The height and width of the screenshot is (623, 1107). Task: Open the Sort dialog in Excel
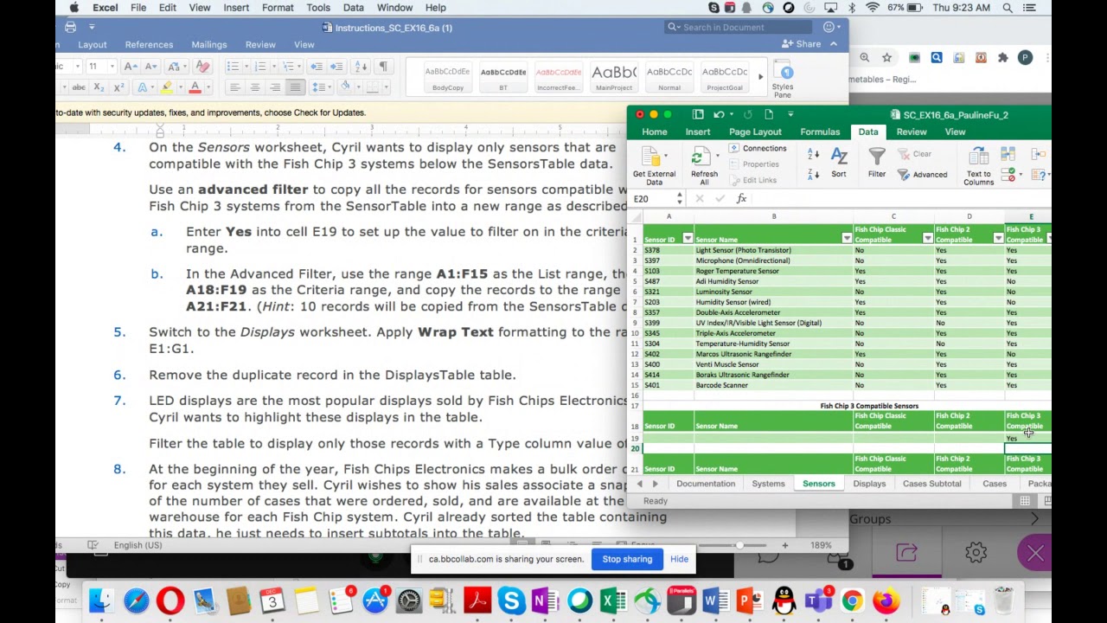(839, 163)
